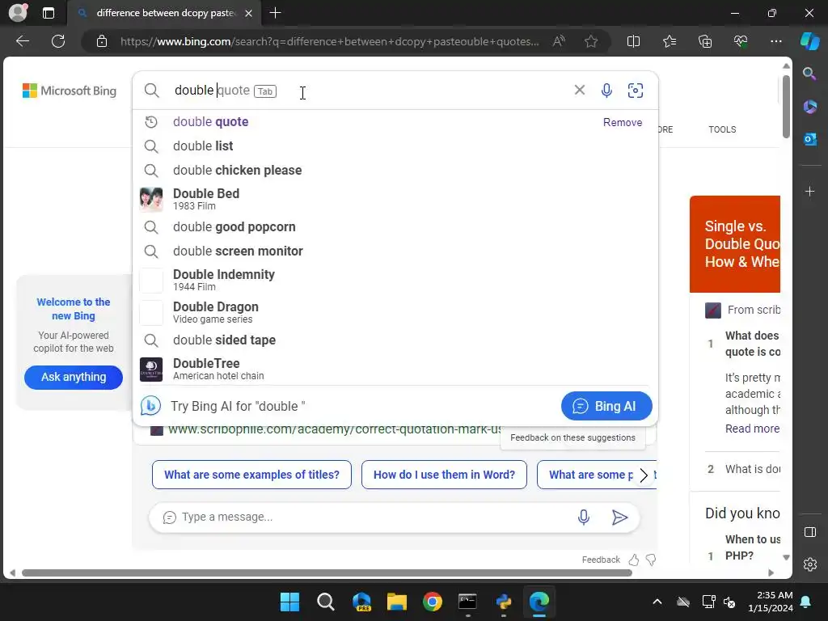Open the Read aloud icon in address bar
The width and height of the screenshot is (828, 621).
559,41
